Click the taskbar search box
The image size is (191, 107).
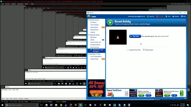pyautogui.click(x=22, y=105)
